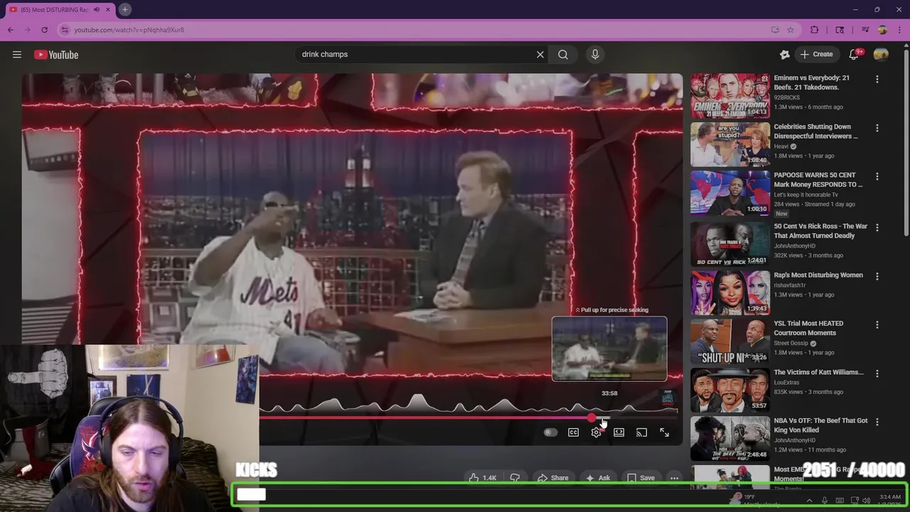Click the seek preview thumbnail at 33:58
Viewport: 910px width, 512px height.
pos(609,348)
